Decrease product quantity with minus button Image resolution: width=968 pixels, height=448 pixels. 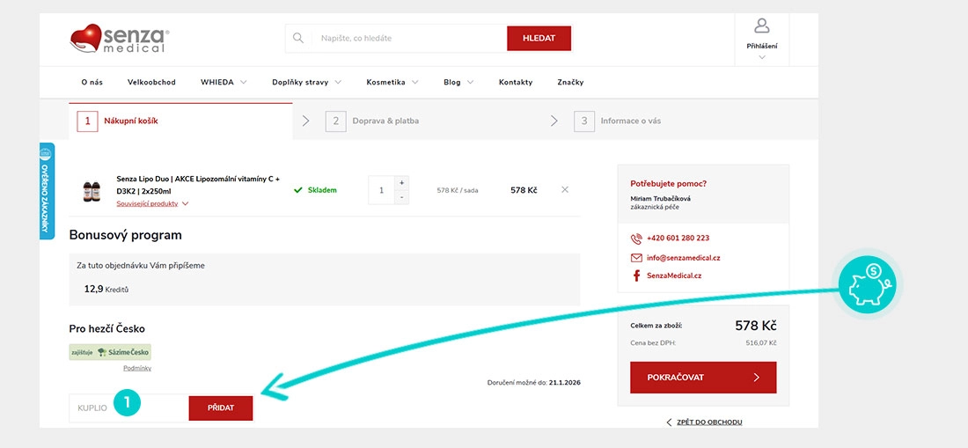(402, 197)
